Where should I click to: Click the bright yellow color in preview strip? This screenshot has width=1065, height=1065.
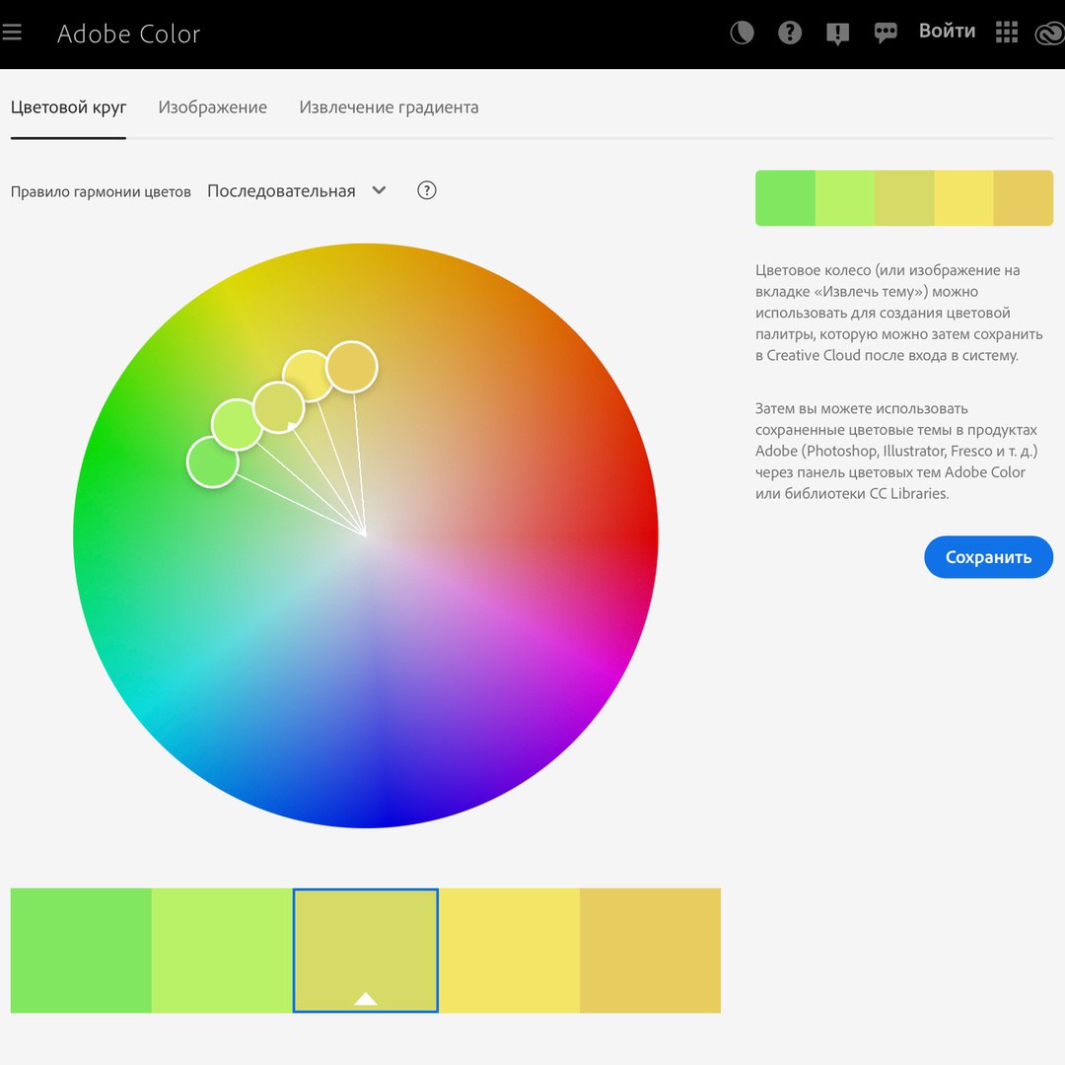click(x=963, y=197)
